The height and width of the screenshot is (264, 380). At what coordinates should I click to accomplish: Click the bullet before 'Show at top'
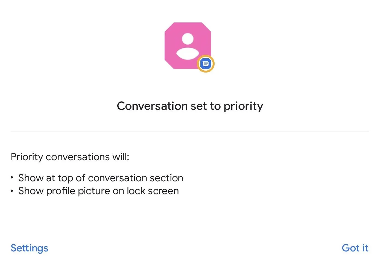tap(12, 178)
